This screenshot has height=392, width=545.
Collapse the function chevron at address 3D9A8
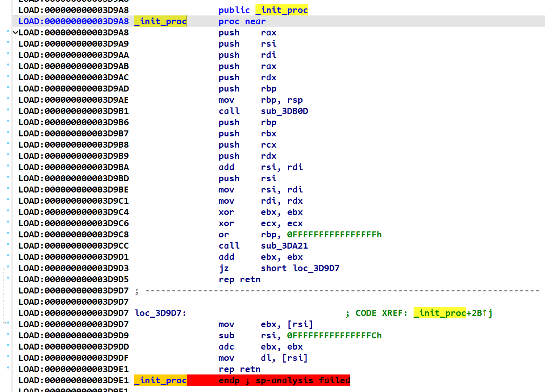click(15, 33)
